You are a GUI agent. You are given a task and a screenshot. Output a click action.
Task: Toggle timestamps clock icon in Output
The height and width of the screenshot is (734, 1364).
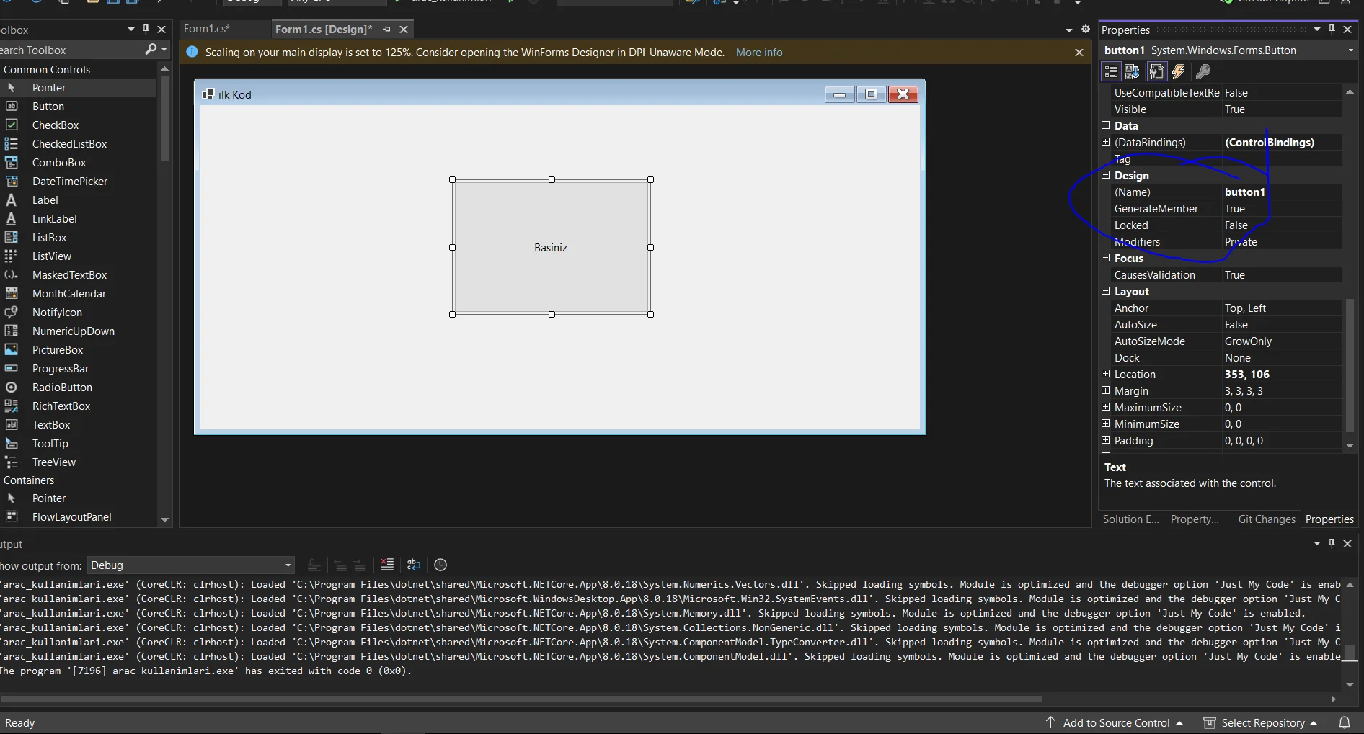coord(440,565)
